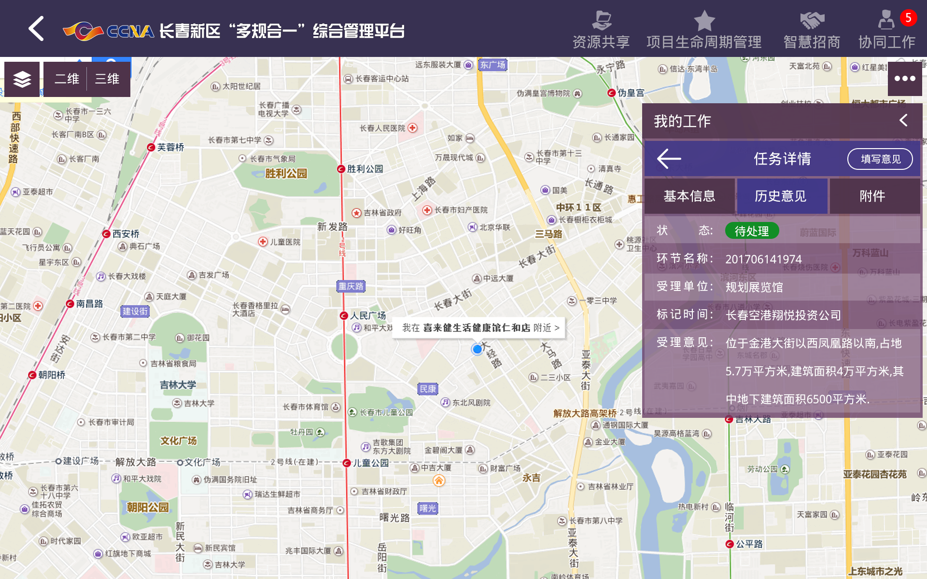Screen dimensions: 927x579
Task: Open 项目生命周期管理 menu
Action: coord(704,30)
